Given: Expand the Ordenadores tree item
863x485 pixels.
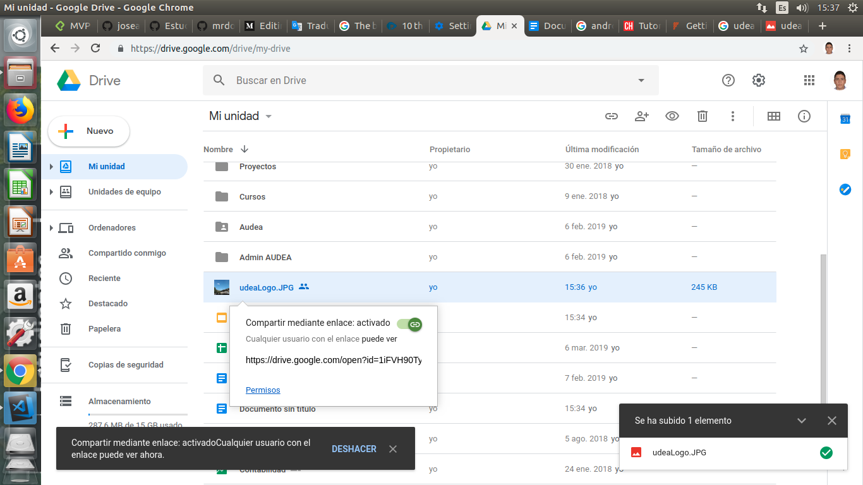Looking at the screenshot, I should tap(50, 227).
